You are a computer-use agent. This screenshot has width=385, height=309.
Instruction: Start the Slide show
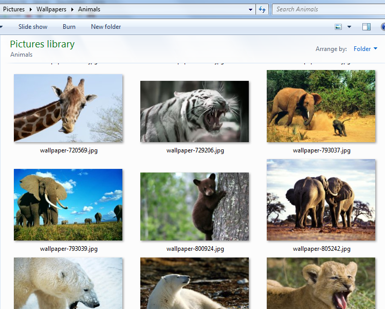click(x=33, y=27)
